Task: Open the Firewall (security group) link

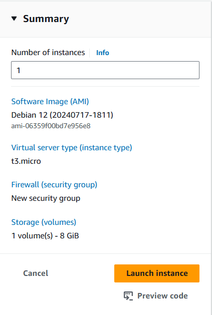Action: coord(54,185)
